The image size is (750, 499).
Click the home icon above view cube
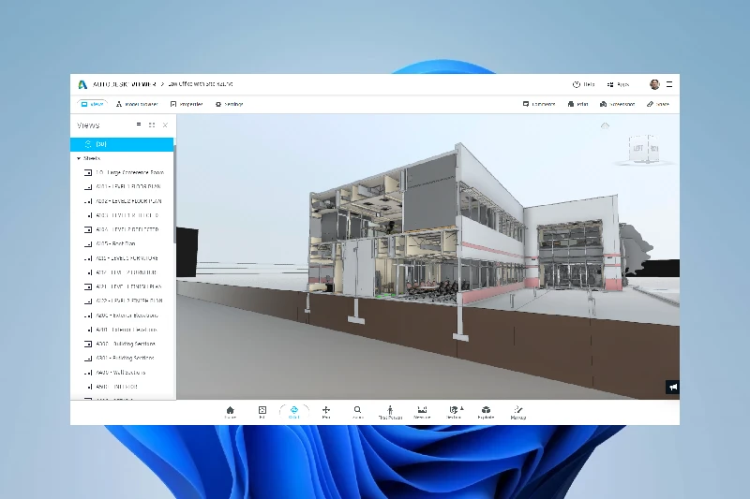click(x=605, y=125)
